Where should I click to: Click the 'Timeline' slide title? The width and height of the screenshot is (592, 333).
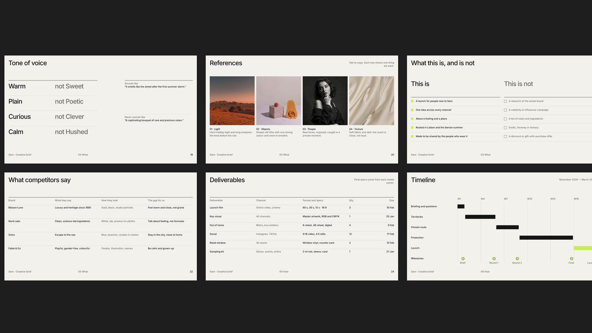click(423, 180)
